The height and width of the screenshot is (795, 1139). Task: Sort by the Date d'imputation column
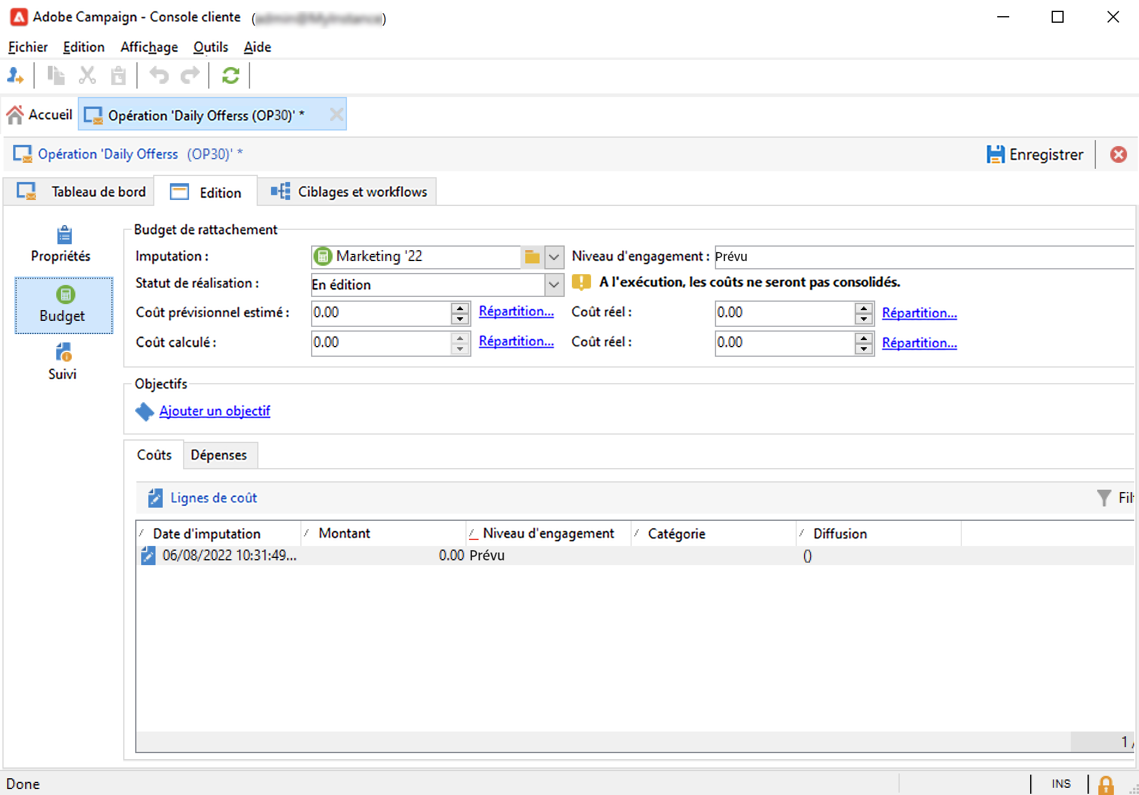tap(218, 533)
